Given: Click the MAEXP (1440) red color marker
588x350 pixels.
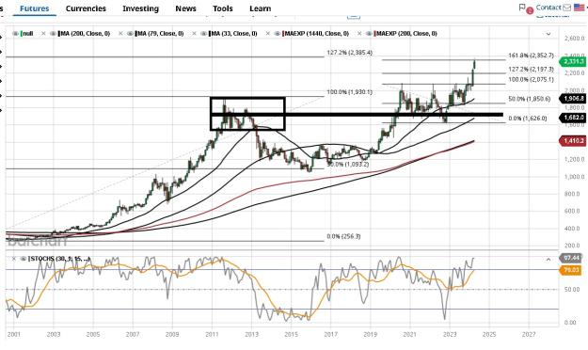Looking at the screenshot, I should pyautogui.click(x=283, y=34).
